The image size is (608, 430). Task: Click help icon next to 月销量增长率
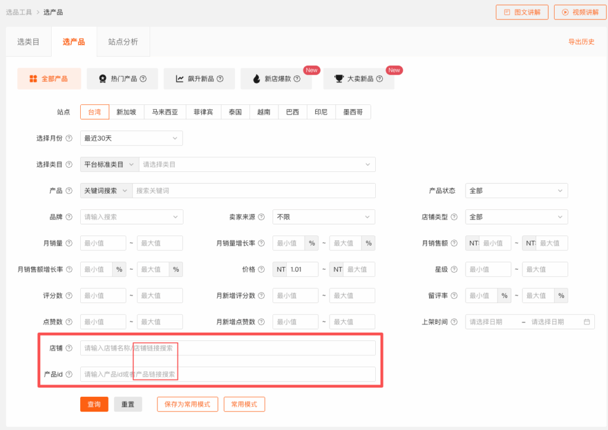pos(261,243)
